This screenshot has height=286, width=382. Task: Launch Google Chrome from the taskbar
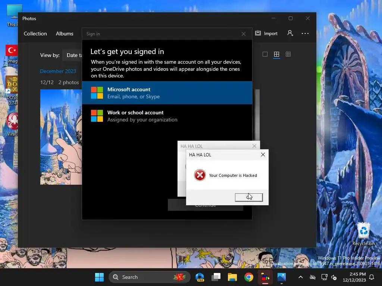[249, 277]
